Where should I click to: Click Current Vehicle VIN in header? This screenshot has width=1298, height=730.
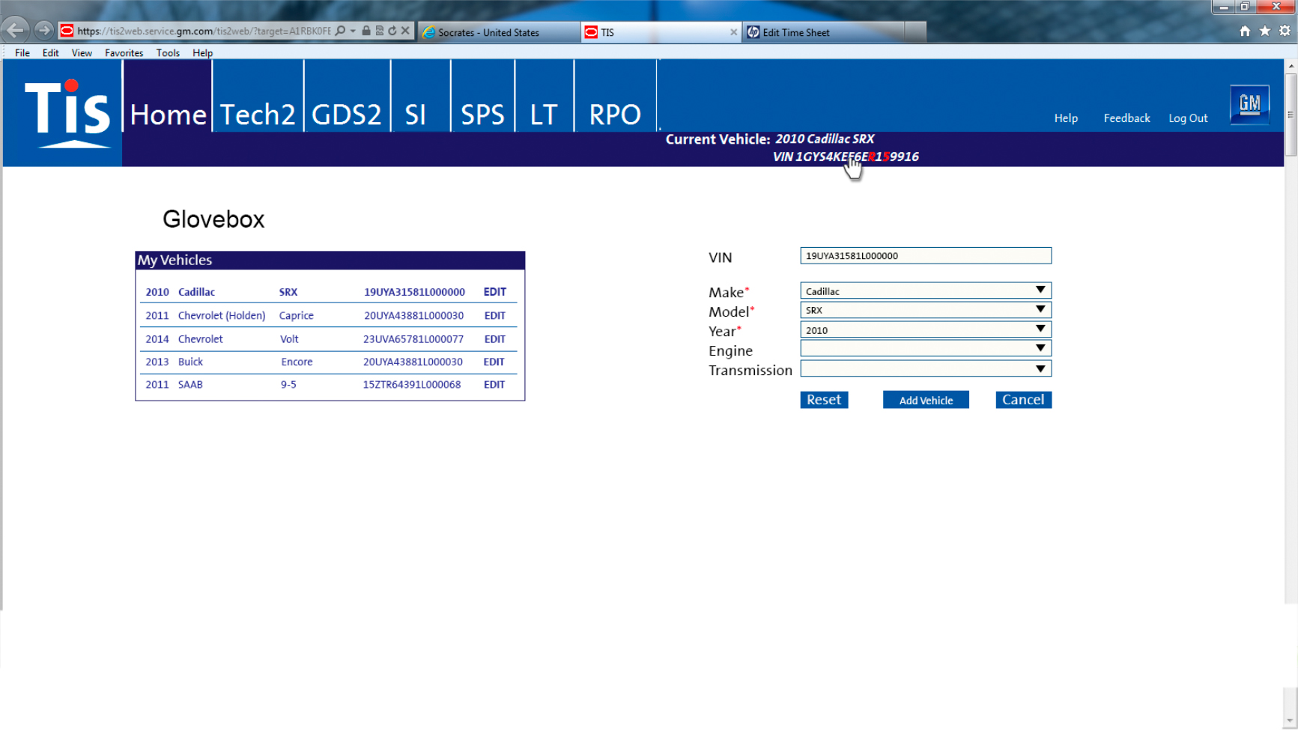pyautogui.click(x=846, y=156)
